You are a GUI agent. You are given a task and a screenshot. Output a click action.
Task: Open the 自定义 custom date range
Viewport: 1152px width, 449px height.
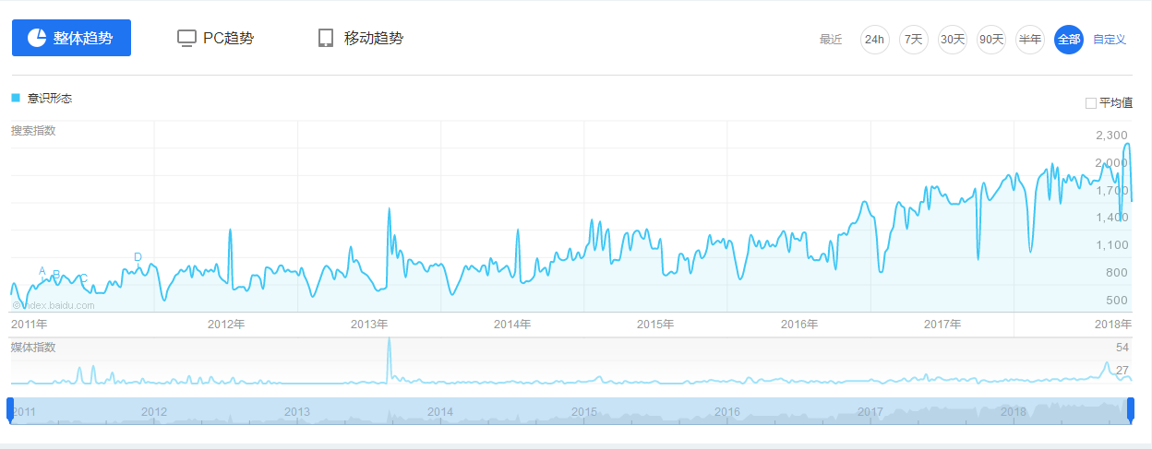point(1109,40)
